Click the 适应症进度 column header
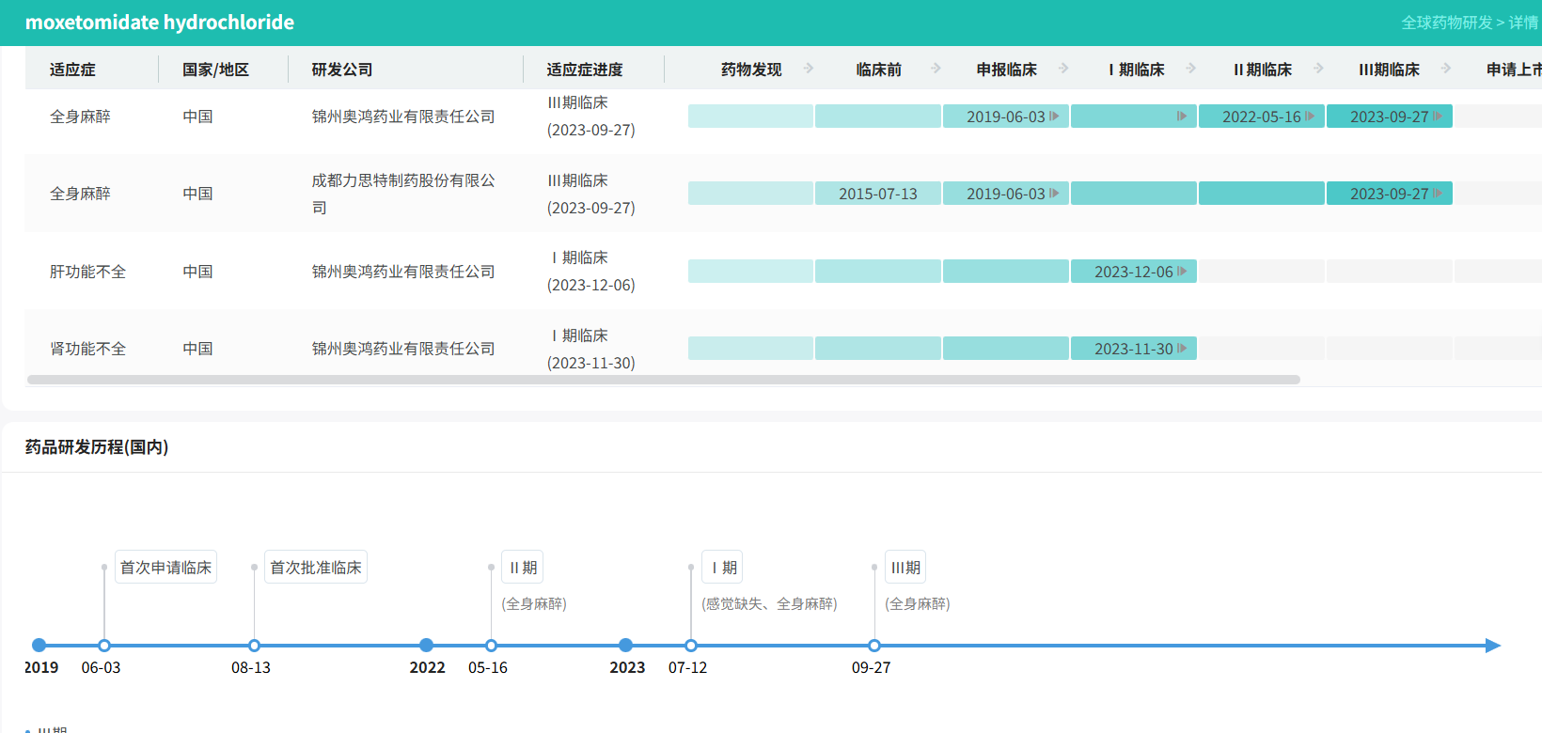This screenshot has width=1542, height=733. pyautogui.click(x=585, y=70)
